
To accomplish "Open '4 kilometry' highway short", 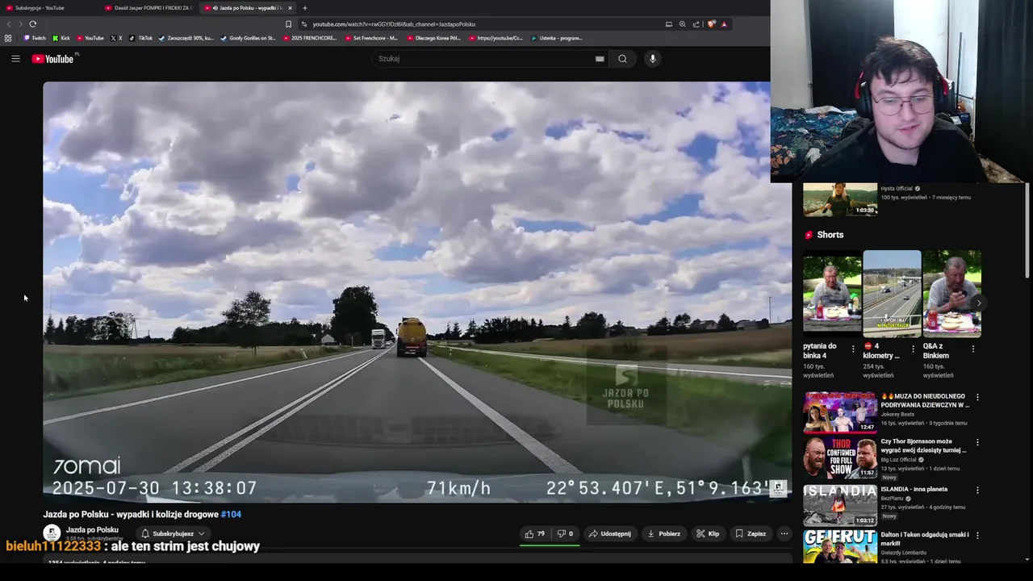I will 892,294.
